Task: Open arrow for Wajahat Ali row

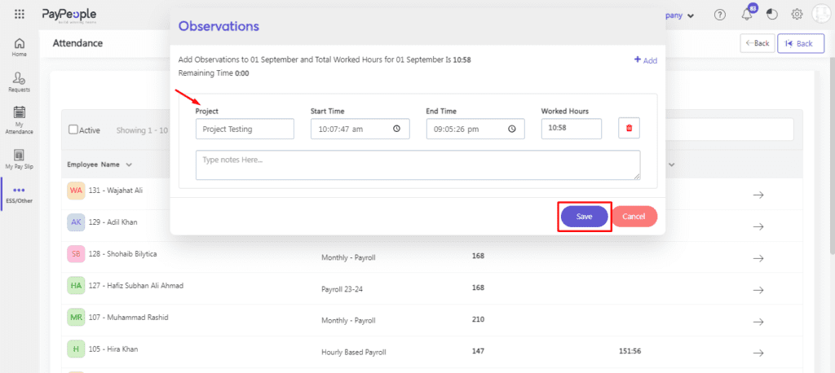Action: pyautogui.click(x=758, y=195)
